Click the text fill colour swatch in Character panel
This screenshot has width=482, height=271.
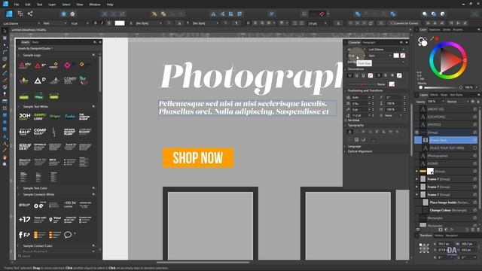(x=396, y=56)
